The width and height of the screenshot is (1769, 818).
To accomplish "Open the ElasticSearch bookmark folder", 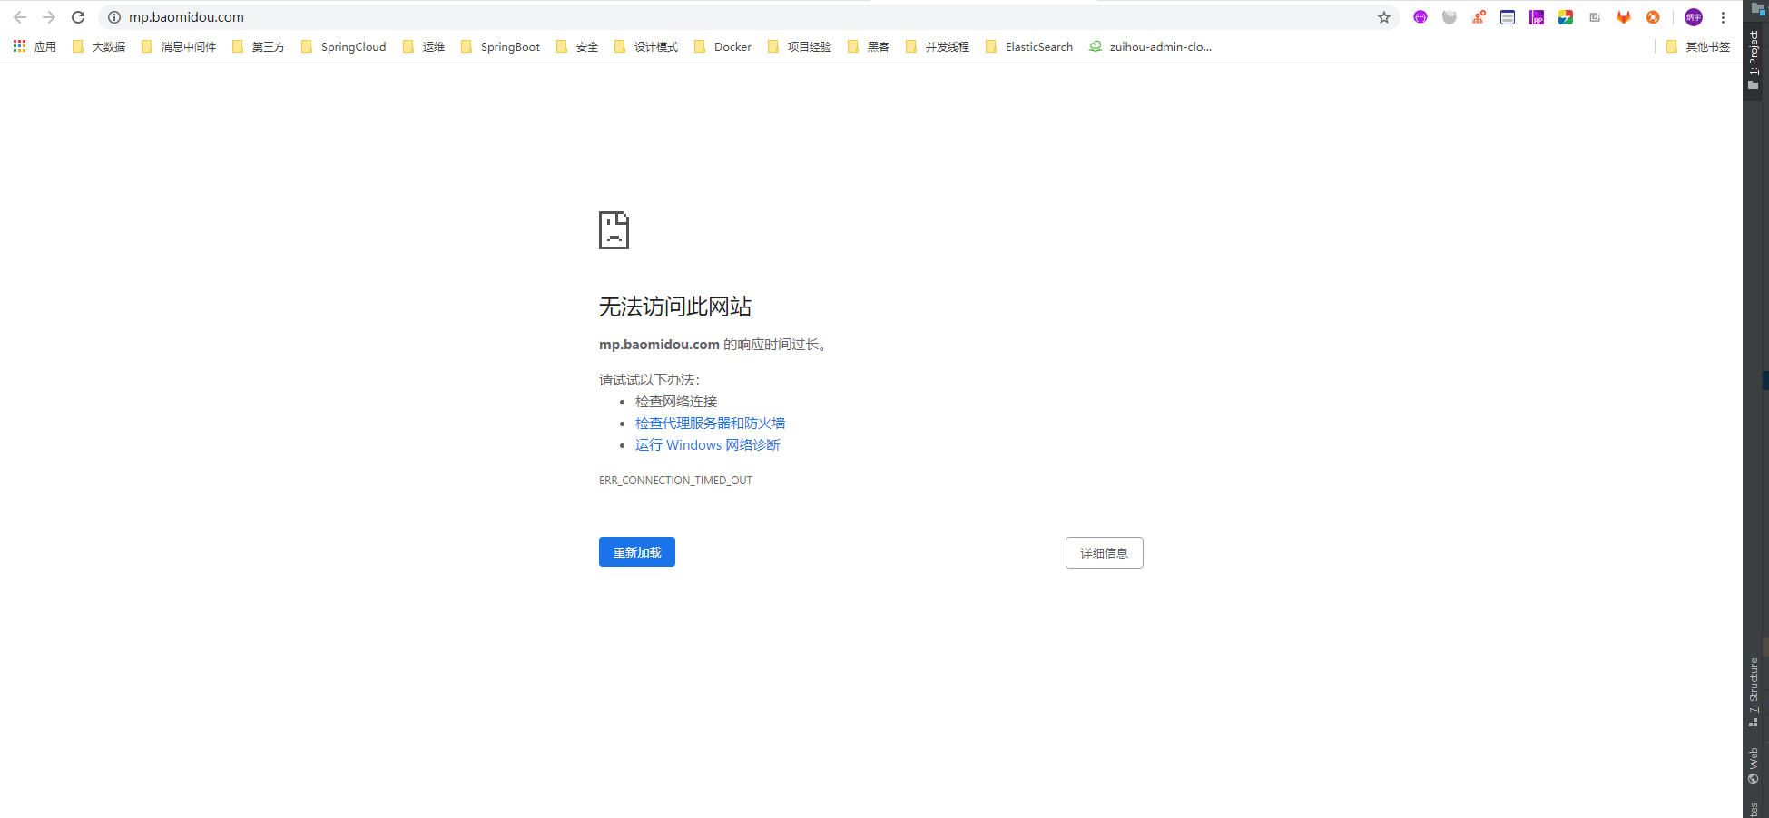I will coord(1029,46).
